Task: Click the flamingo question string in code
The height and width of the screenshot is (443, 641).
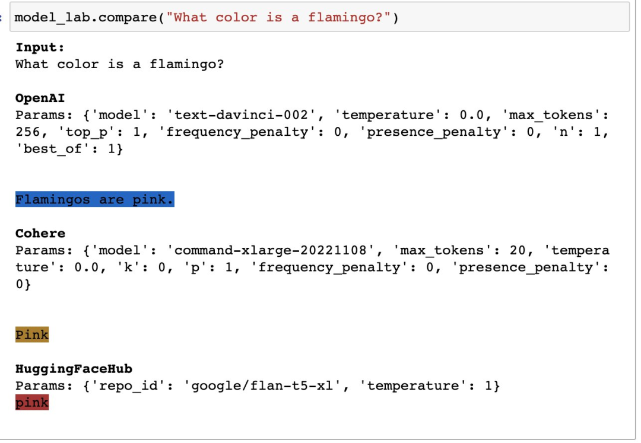Action: 279,18
